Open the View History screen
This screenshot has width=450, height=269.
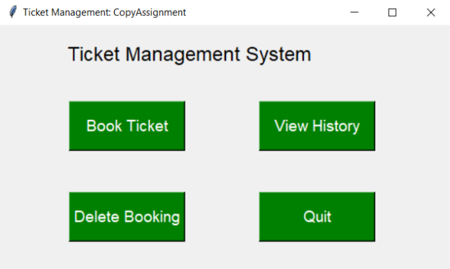[317, 126]
